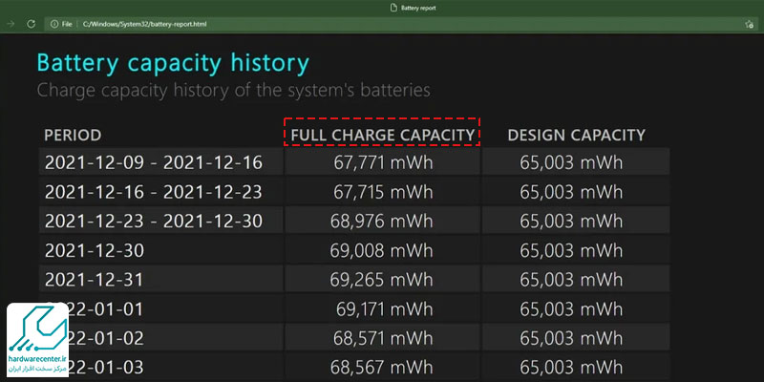The height and width of the screenshot is (382, 764).
Task: Click the 69,008 mWh full charge value
Action: (x=381, y=250)
